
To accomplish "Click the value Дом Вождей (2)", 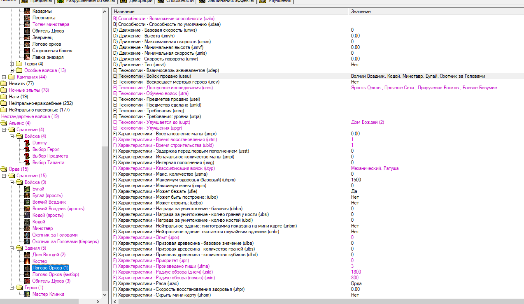I will [367, 122].
